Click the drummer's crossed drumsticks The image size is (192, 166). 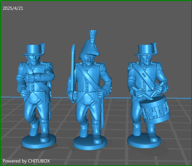(x=149, y=91)
